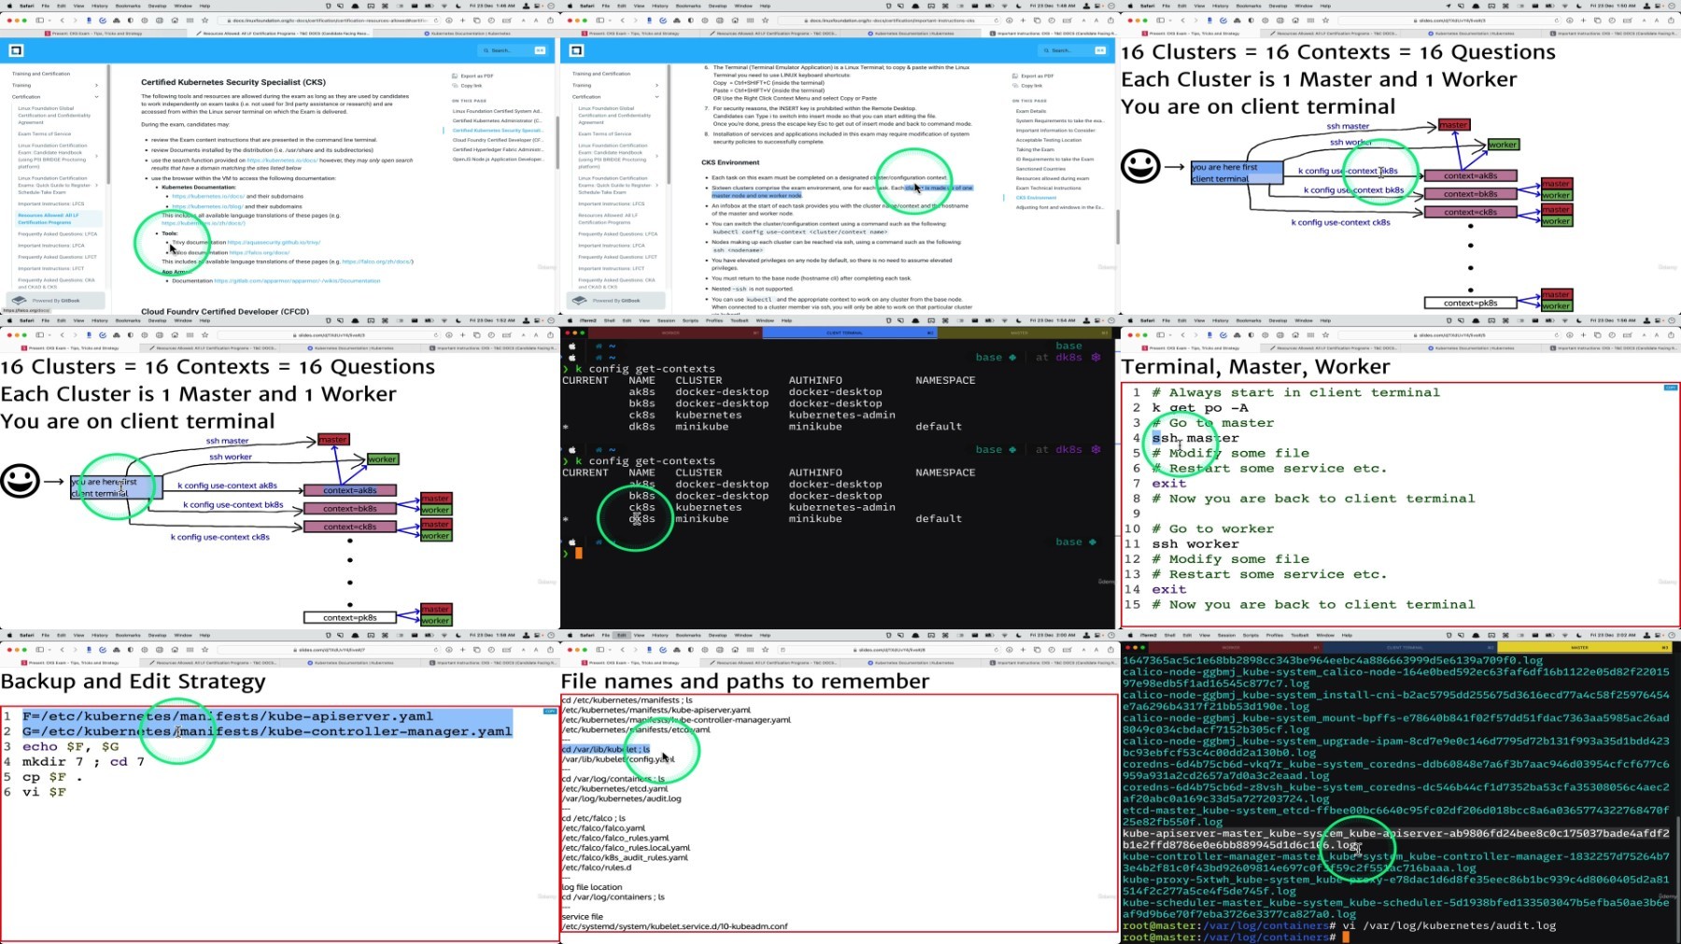The height and width of the screenshot is (944, 1681).
Task: Expand Training section on the CKS Specialist page
Action: [96, 85]
